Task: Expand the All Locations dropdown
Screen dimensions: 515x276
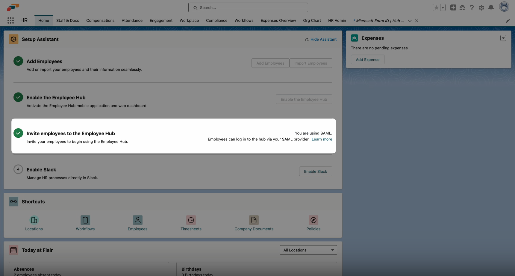Action: (308, 250)
